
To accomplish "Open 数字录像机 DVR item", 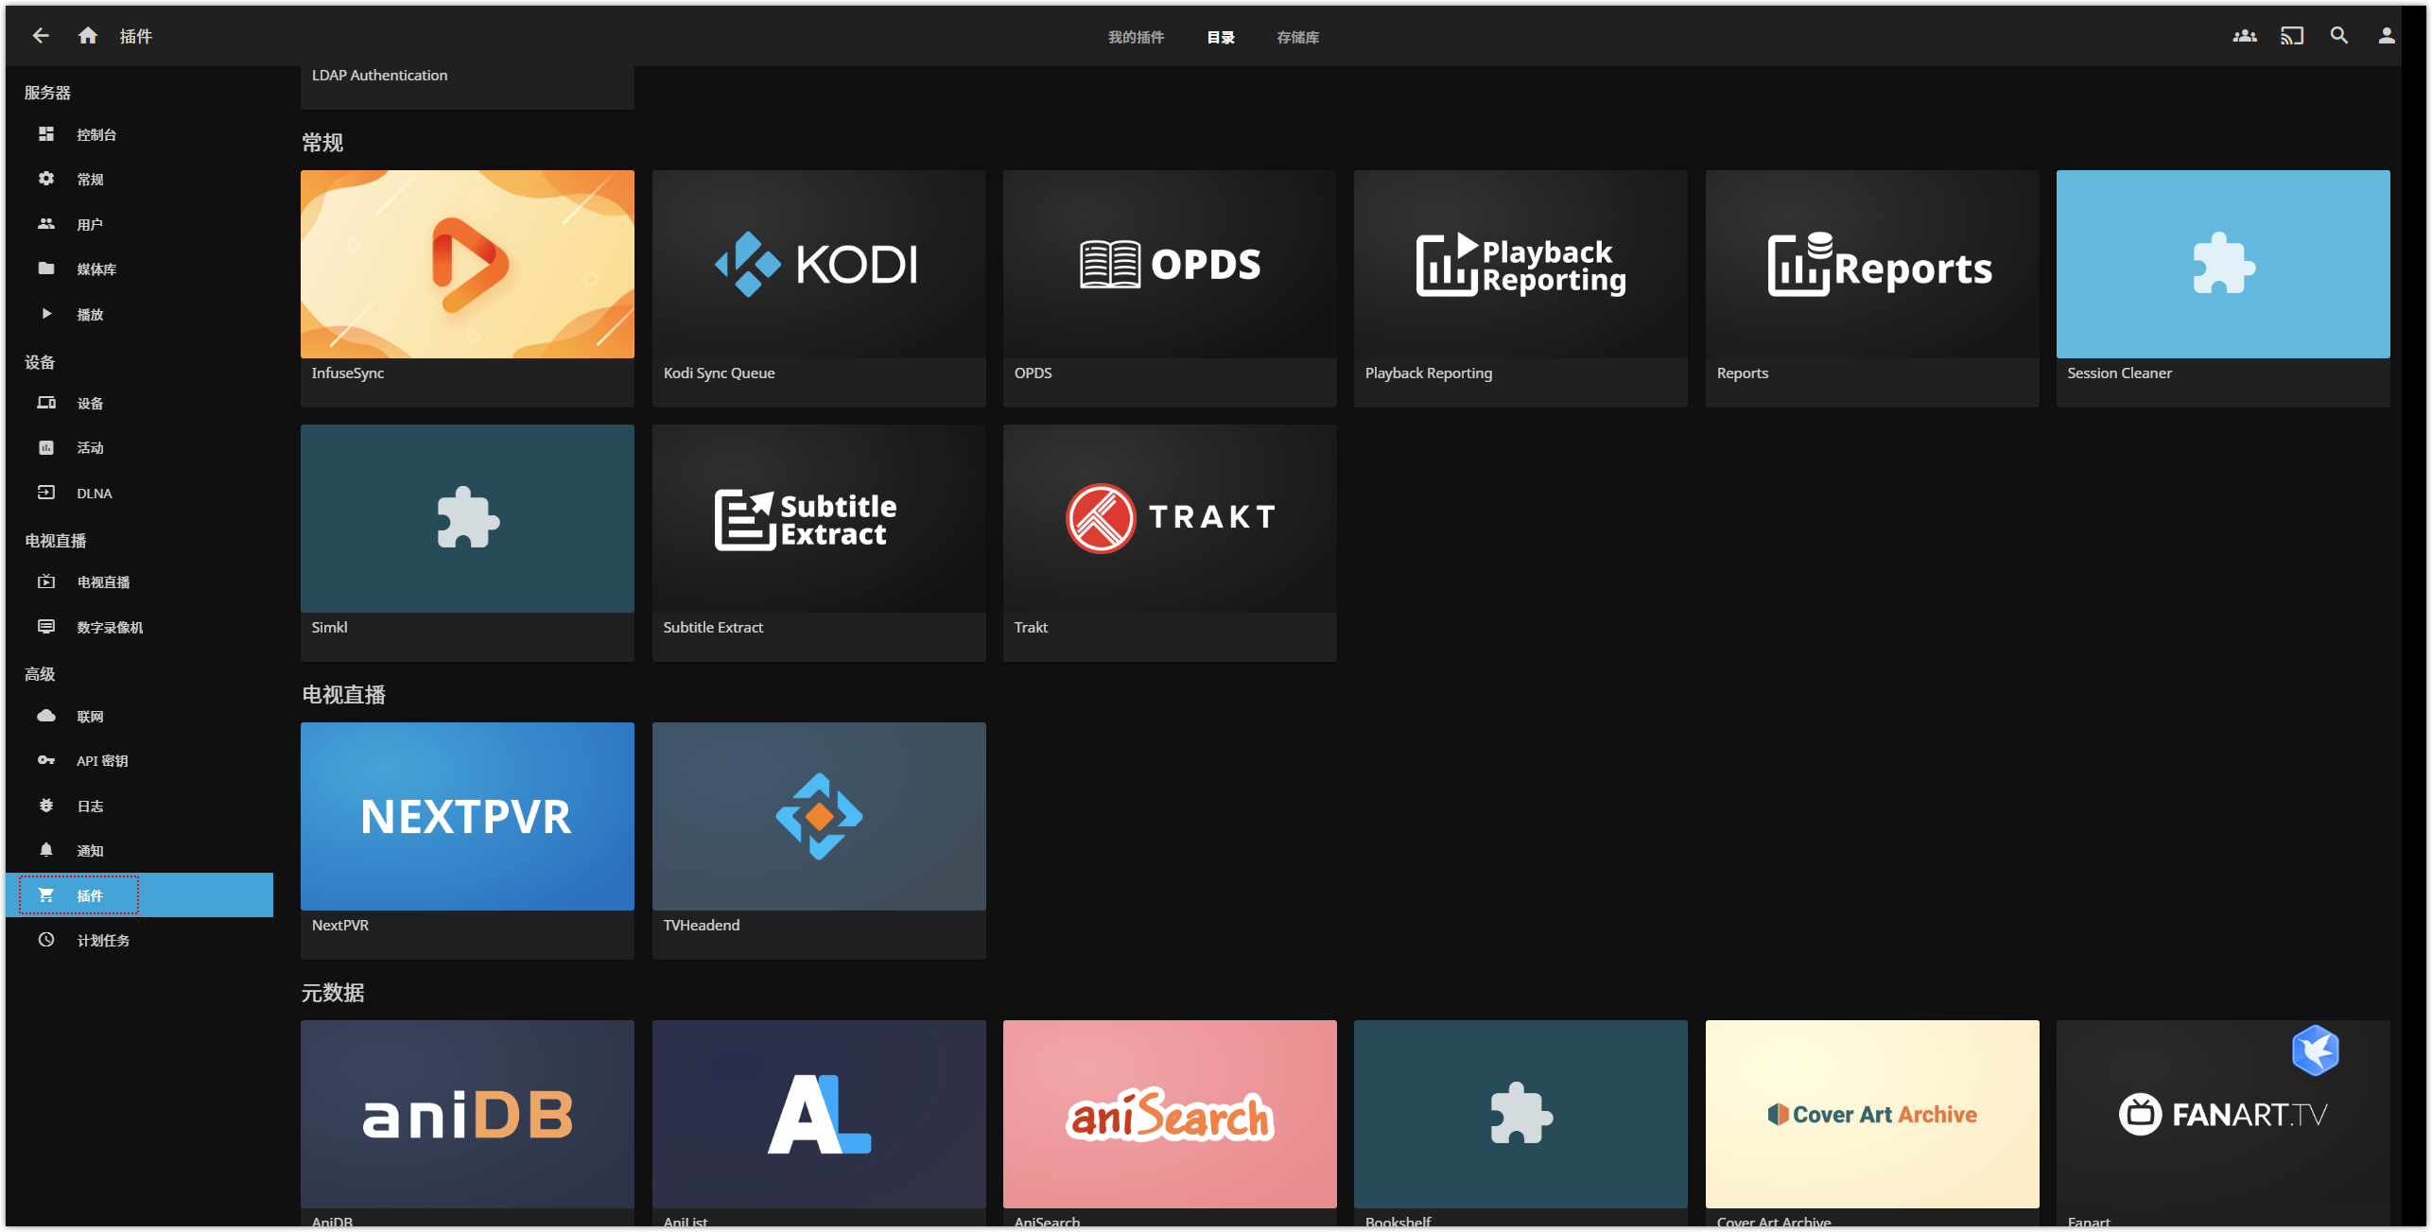I will 140,627.
